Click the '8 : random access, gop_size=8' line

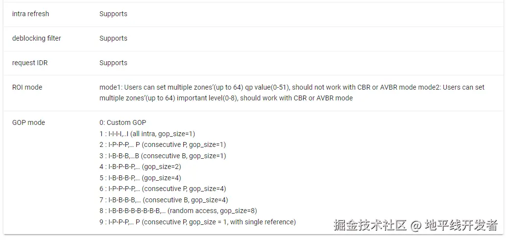click(x=178, y=211)
